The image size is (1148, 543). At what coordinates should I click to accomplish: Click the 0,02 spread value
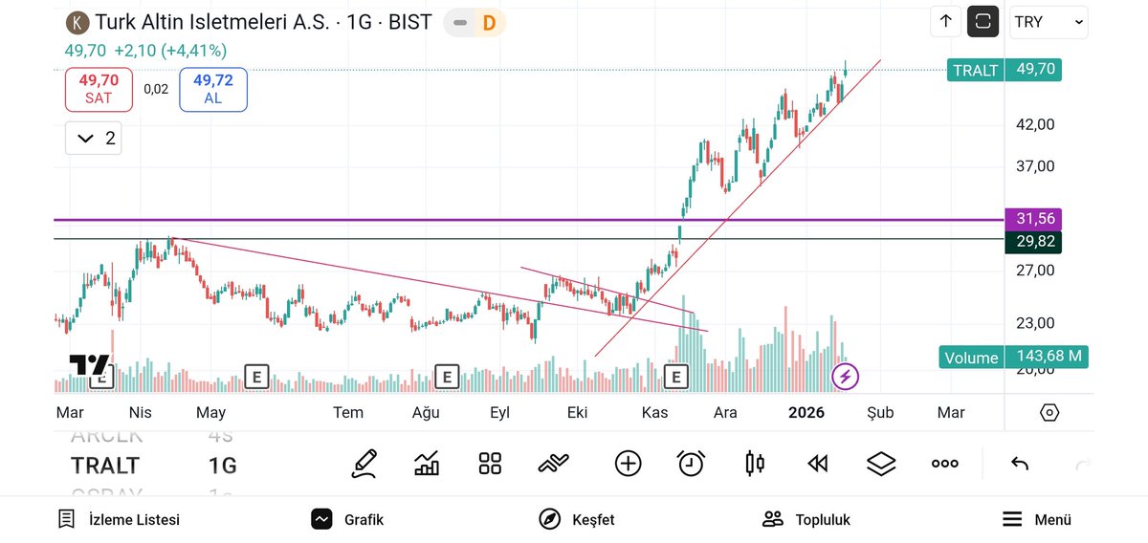pos(156,89)
